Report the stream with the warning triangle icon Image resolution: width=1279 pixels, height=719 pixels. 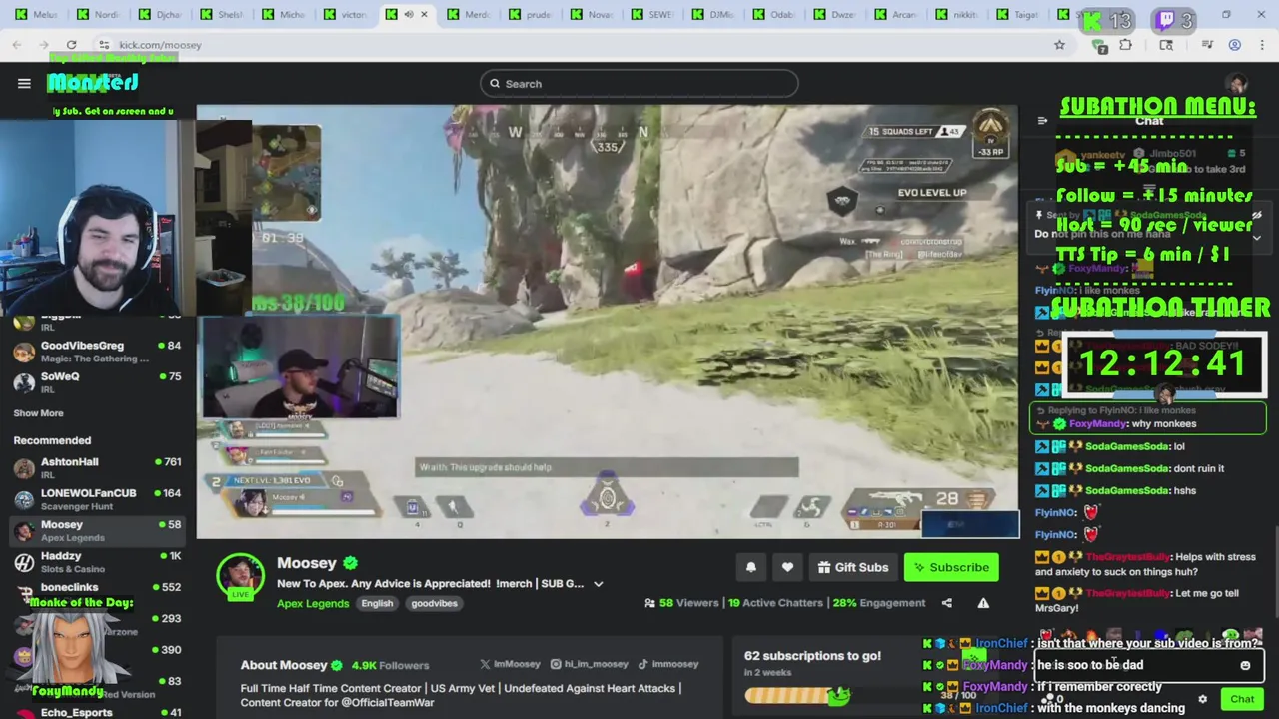pyautogui.click(x=983, y=603)
